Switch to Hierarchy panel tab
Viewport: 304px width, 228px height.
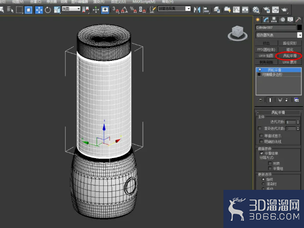tap(274, 19)
